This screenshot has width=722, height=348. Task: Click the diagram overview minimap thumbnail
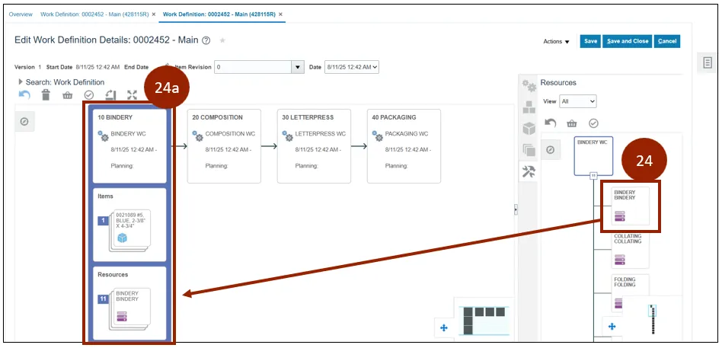point(483,318)
